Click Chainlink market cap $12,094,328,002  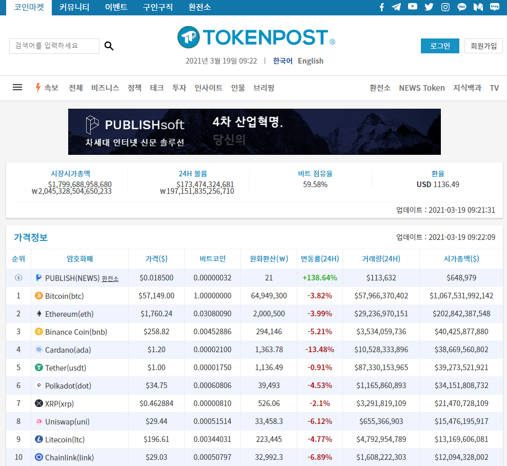pos(461,457)
